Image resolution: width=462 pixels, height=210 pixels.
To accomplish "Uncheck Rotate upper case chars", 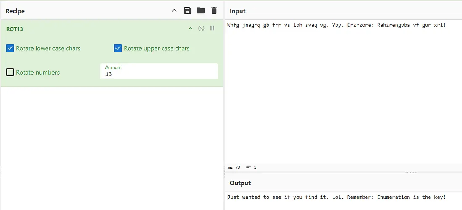I will [x=118, y=48].
